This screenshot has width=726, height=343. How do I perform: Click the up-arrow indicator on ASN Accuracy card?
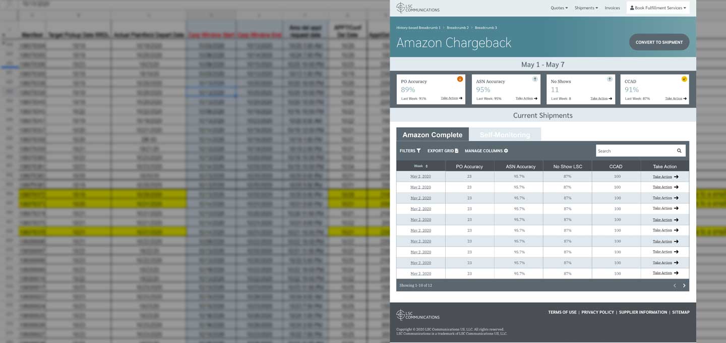click(x=535, y=79)
